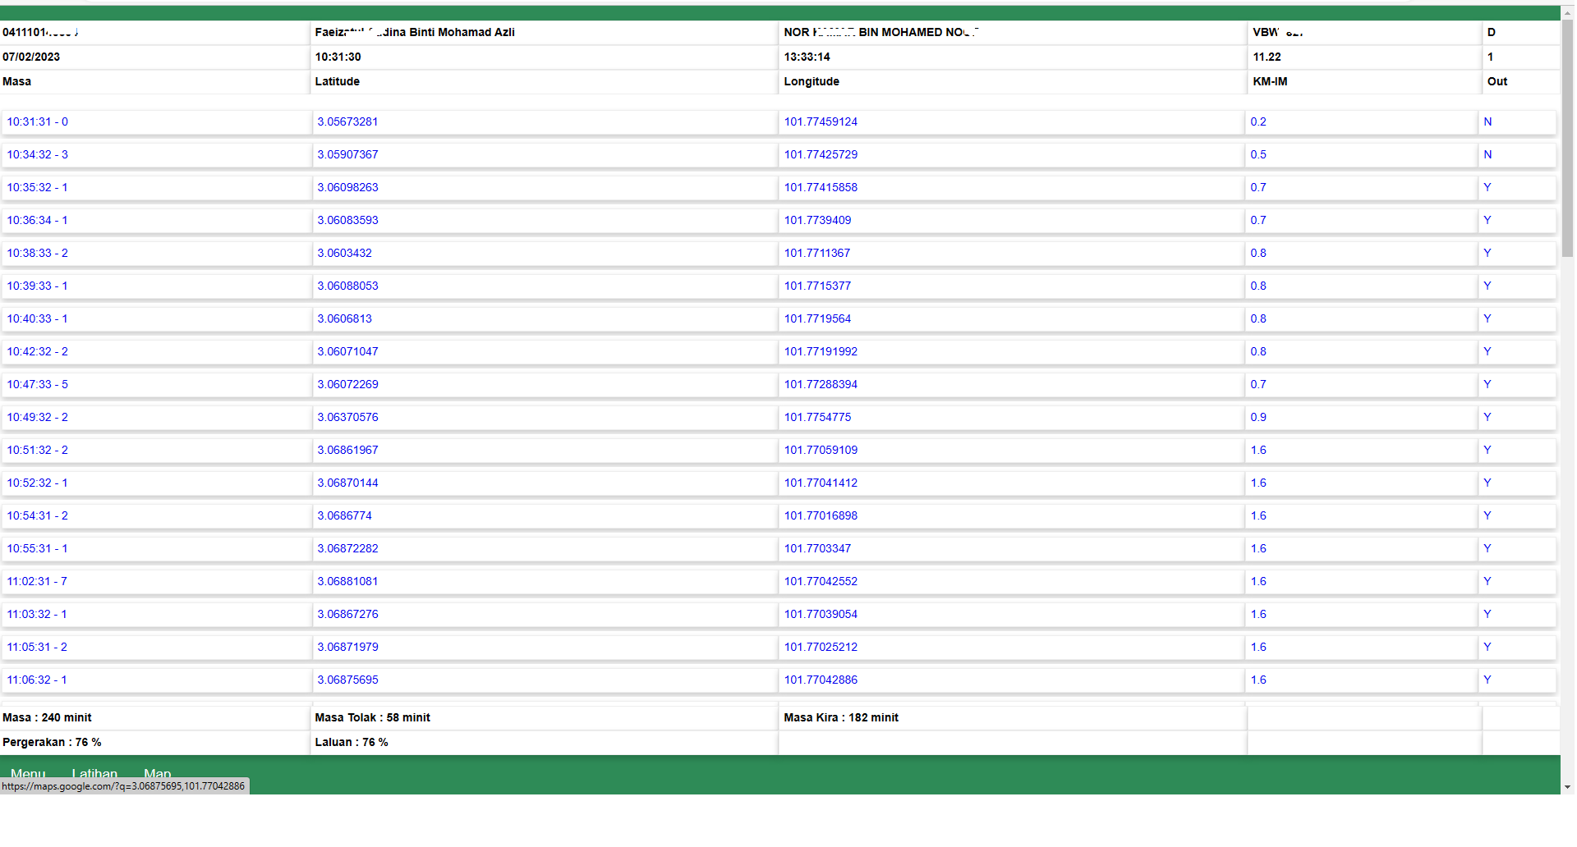The width and height of the screenshot is (1577, 847).
Task: Click latitude link 3.0606813
Action: pyautogui.click(x=344, y=319)
